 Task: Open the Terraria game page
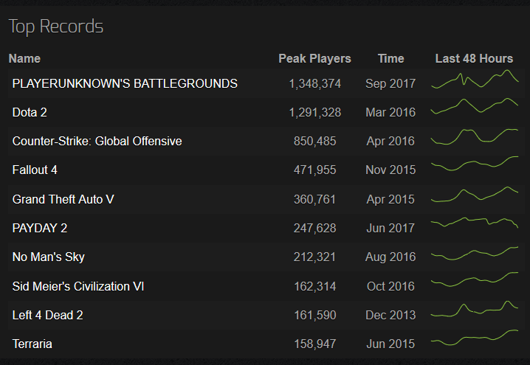(x=32, y=344)
